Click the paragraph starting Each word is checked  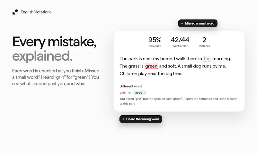tap(56, 77)
